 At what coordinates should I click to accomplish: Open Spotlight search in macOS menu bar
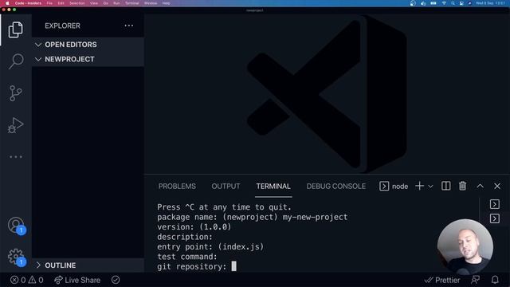(x=453, y=3)
